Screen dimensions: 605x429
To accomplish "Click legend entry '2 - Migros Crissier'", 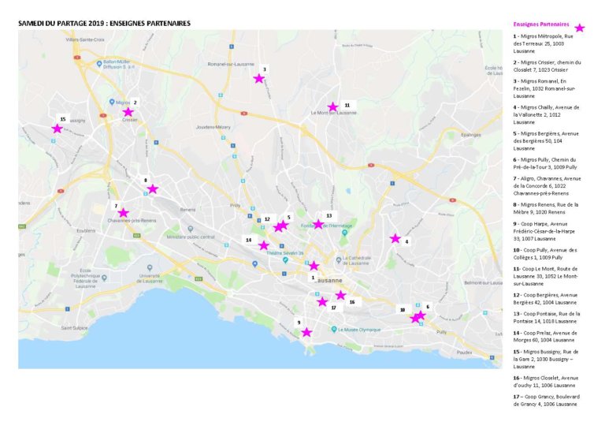I will (x=547, y=66).
